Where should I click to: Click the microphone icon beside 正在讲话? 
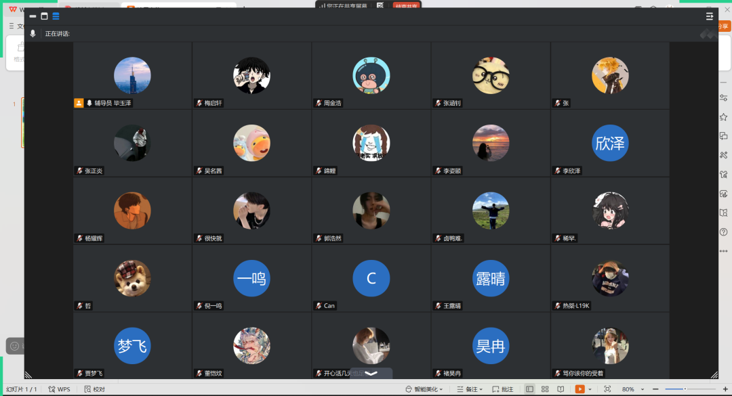(33, 33)
